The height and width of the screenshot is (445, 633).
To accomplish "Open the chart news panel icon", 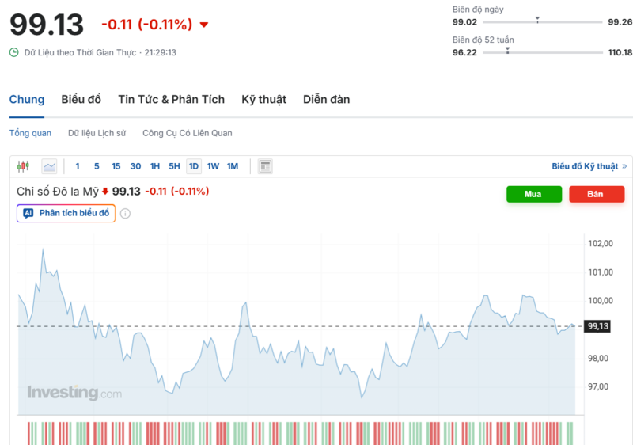I will coord(265,166).
